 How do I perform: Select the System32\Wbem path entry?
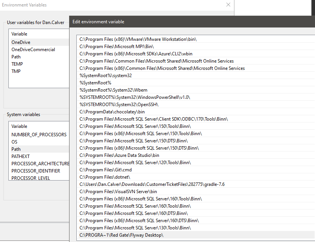tap(195, 90)
